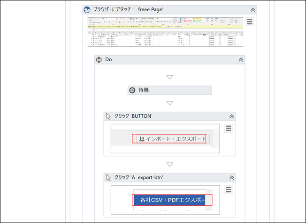Viewport: 306px width, 223px height.
Task: Select the freee Page screenshot thumbnail
Action: click(165, 32)
